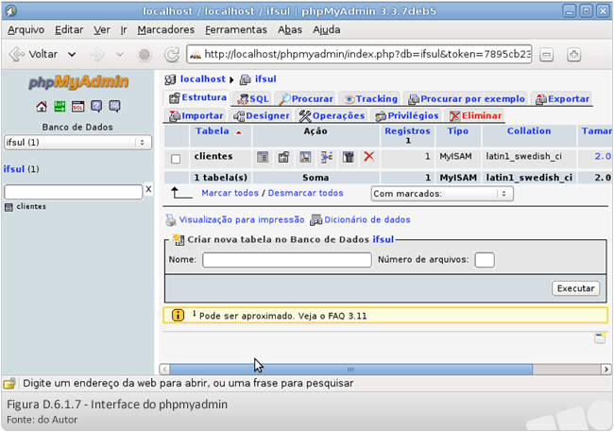Click search icon in clientes row

[x=305, y=157]
